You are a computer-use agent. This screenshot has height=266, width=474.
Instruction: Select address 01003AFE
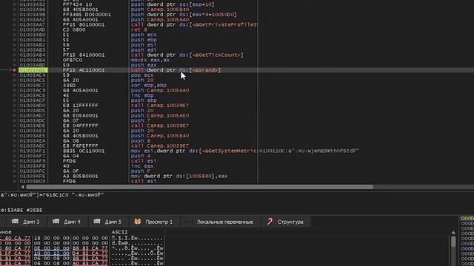[33, 176]
